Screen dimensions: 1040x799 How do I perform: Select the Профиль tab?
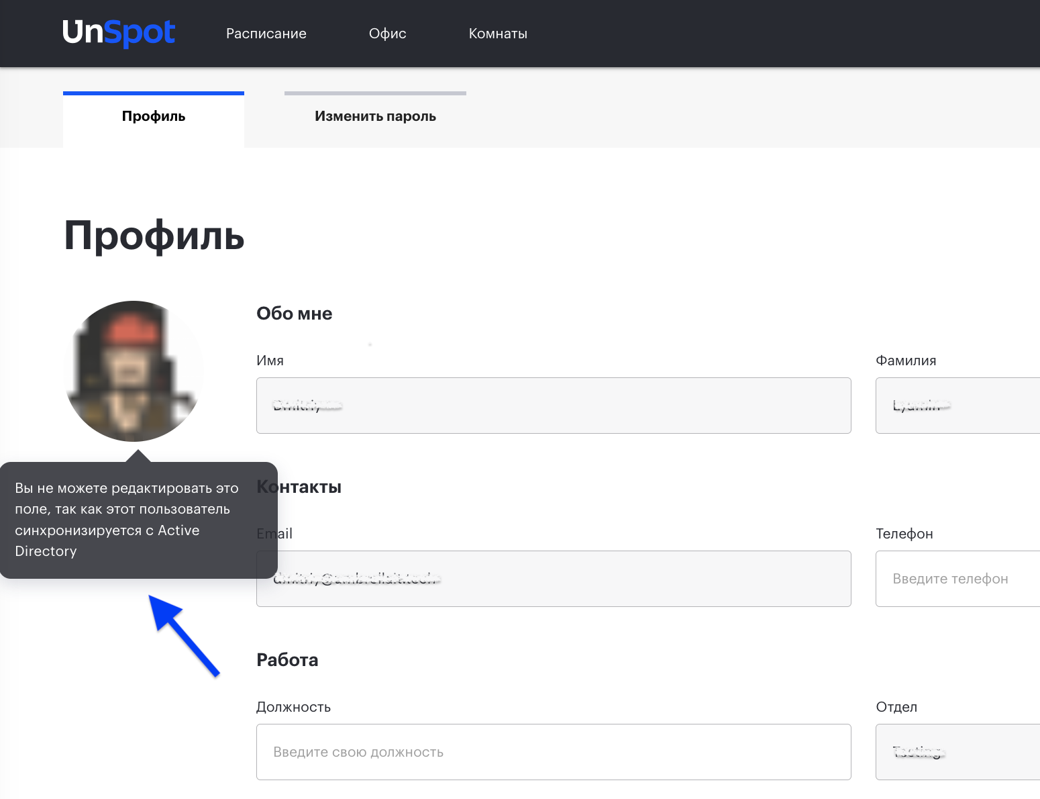[154, 117]
